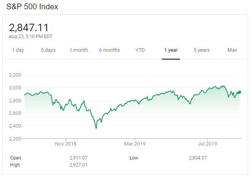Image resolution: width=250 pixels, height=177 pixels.
Task: Click the Low value 2,834.97
Action: click(x=198, y=158)
